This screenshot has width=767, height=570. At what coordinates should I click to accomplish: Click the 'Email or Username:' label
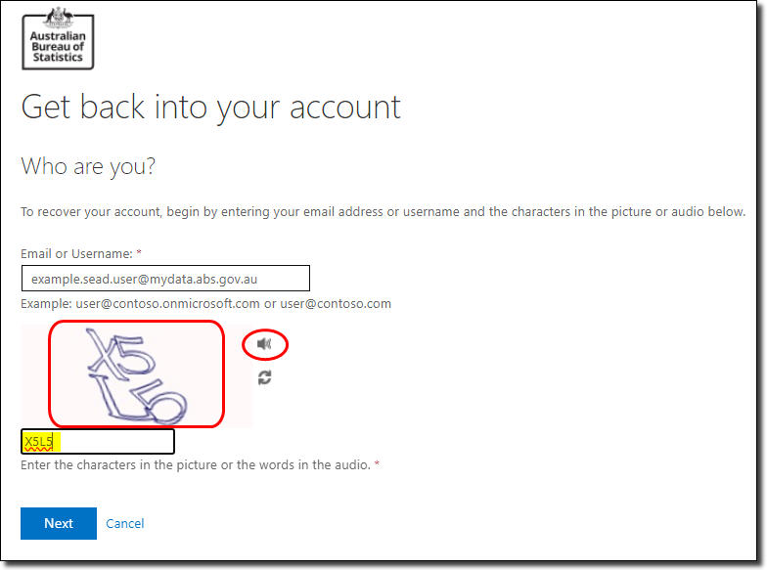click(76, 254)
